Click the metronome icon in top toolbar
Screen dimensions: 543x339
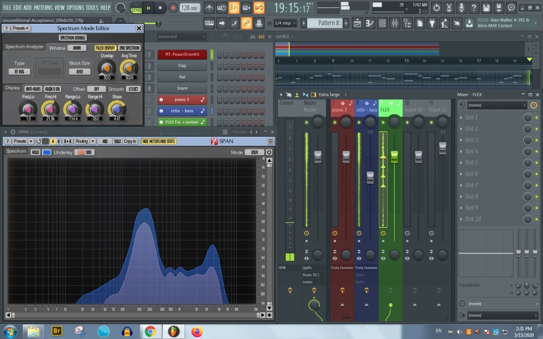[209, 8]
